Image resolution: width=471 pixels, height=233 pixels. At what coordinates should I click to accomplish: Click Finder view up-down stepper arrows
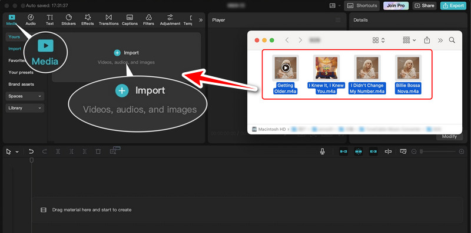[383, 40]
